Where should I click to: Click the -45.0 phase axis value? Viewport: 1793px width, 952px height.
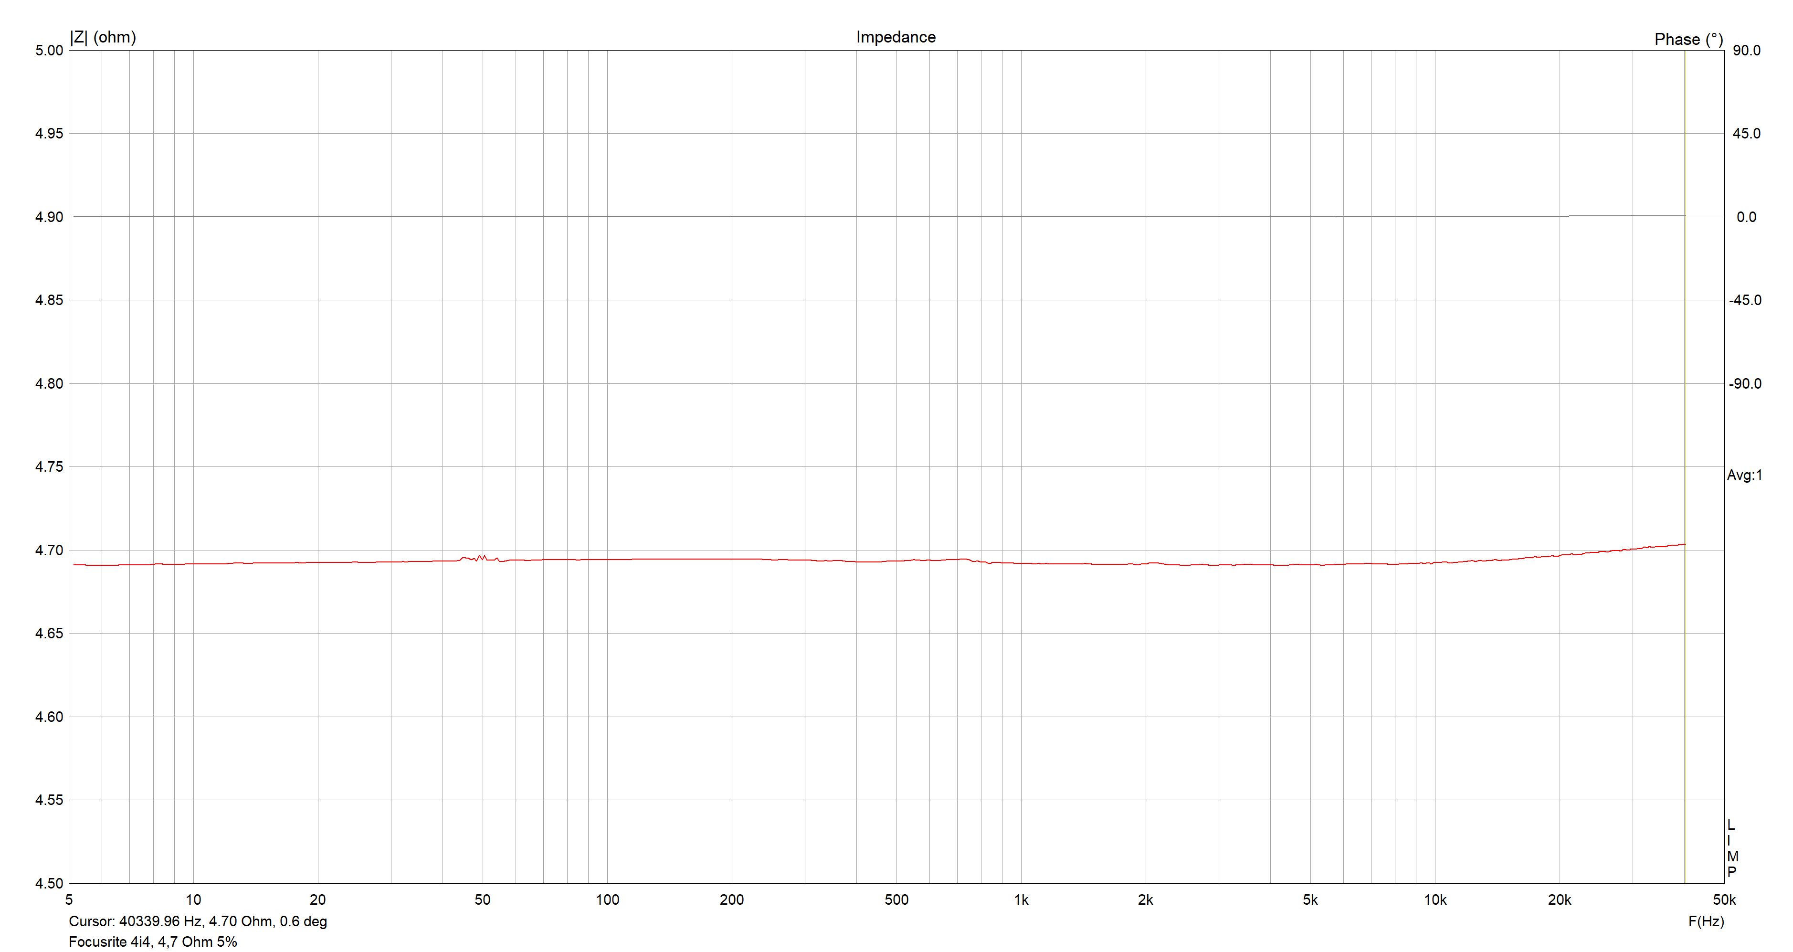(x=1745, y=301)
